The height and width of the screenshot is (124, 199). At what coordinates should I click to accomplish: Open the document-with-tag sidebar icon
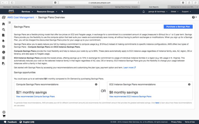(x=3, y=63)
